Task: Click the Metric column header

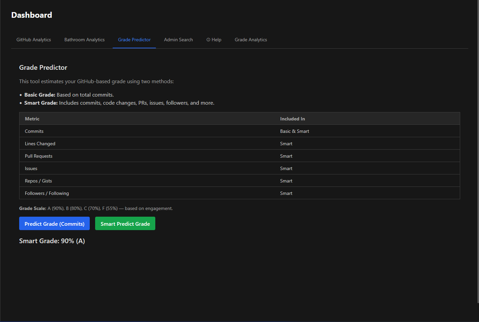Action: tap(32, 119)
